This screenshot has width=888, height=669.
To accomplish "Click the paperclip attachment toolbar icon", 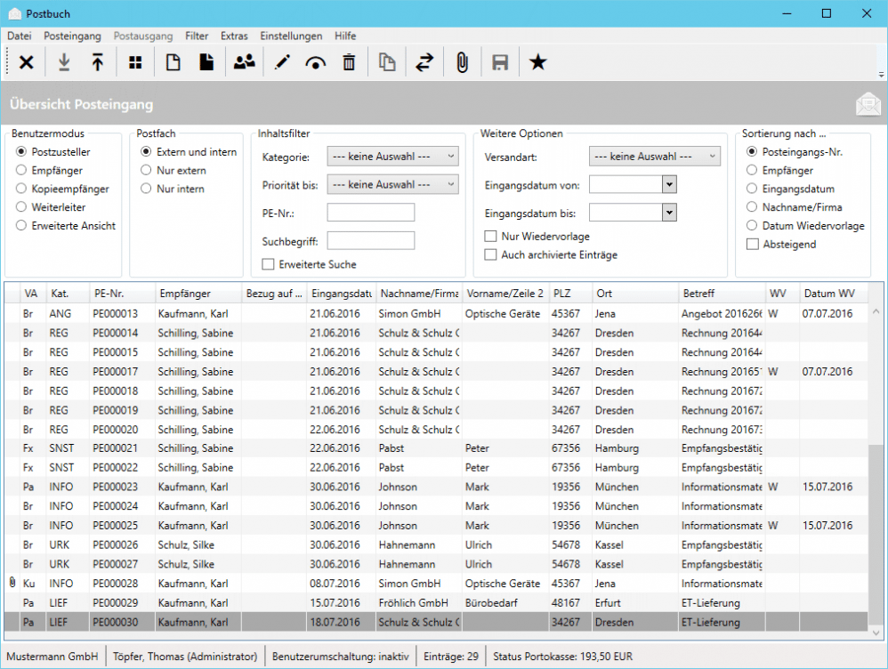I will click(462, 62).
